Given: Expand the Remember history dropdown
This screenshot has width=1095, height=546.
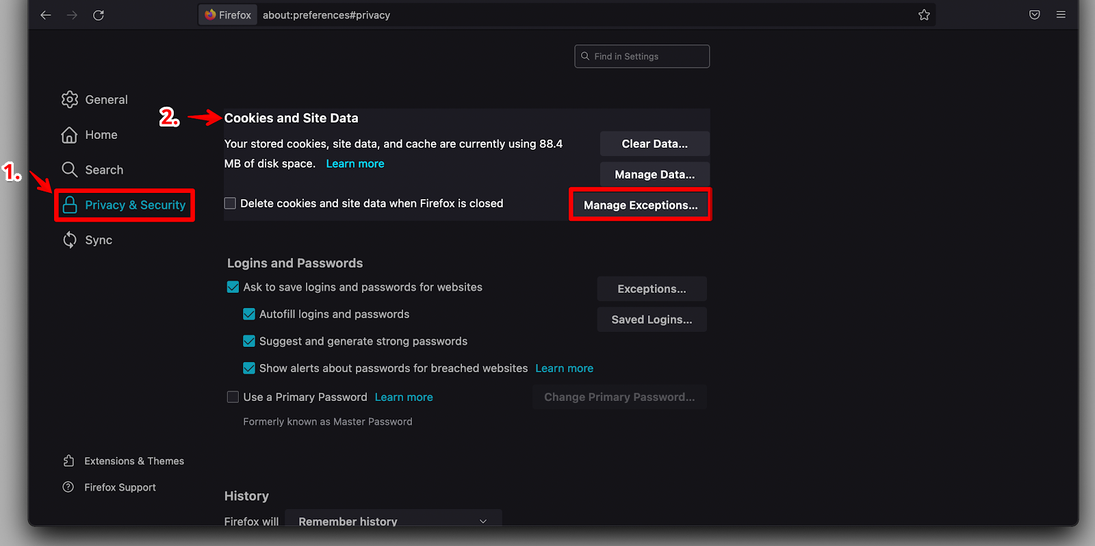Looking at the screenshot, I should pos(393,520).
